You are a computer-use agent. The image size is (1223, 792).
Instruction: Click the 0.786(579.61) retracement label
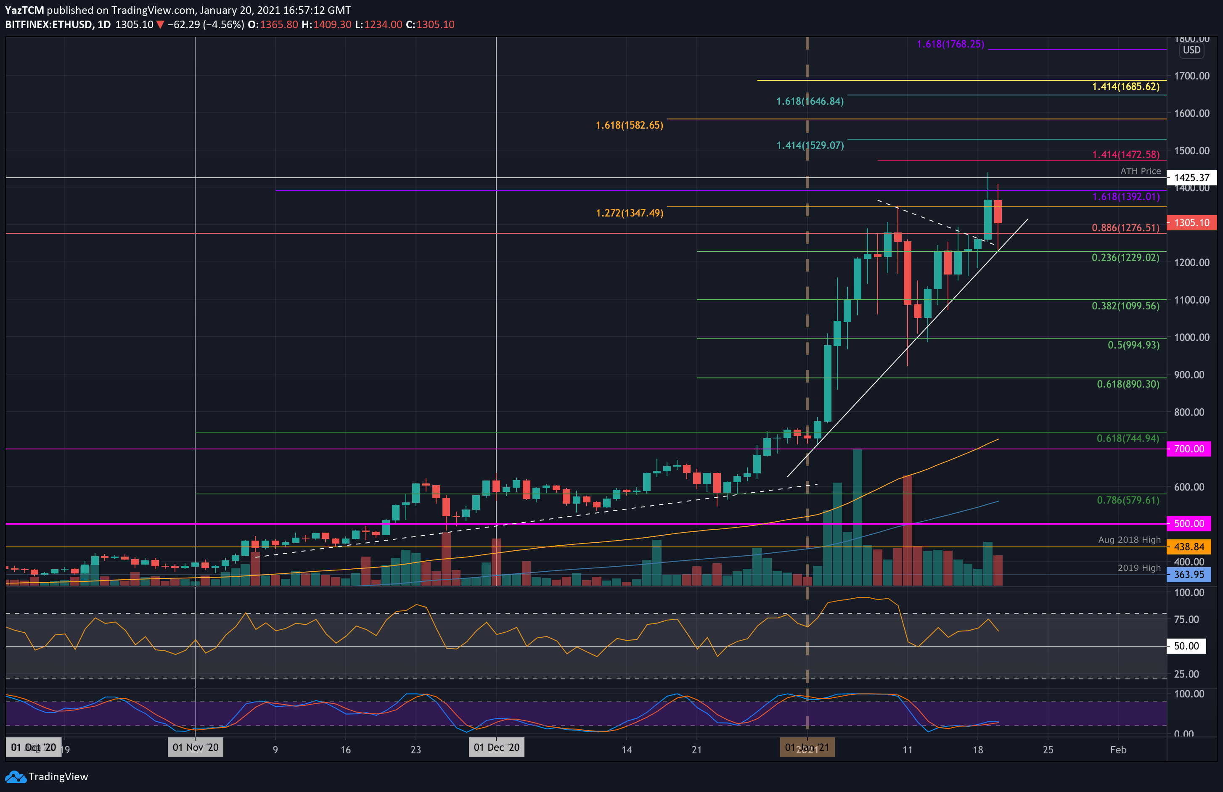click(1128, 500)
